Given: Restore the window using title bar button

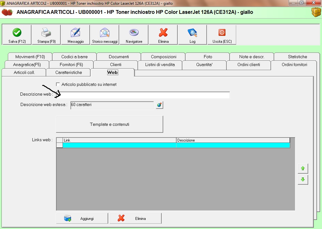Looking at the screenshot, I should pos(302,3).
